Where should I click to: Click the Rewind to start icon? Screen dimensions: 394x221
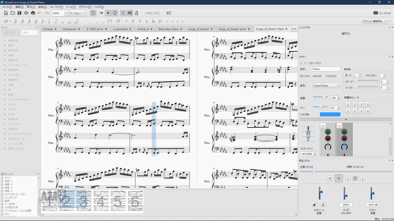[101, 13]
